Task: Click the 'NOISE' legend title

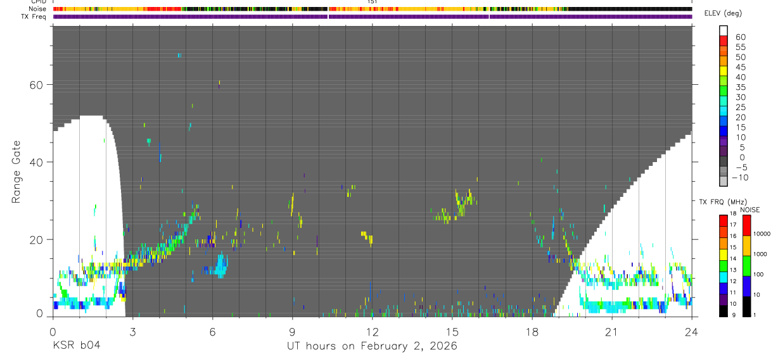Action: coord(749,210)
